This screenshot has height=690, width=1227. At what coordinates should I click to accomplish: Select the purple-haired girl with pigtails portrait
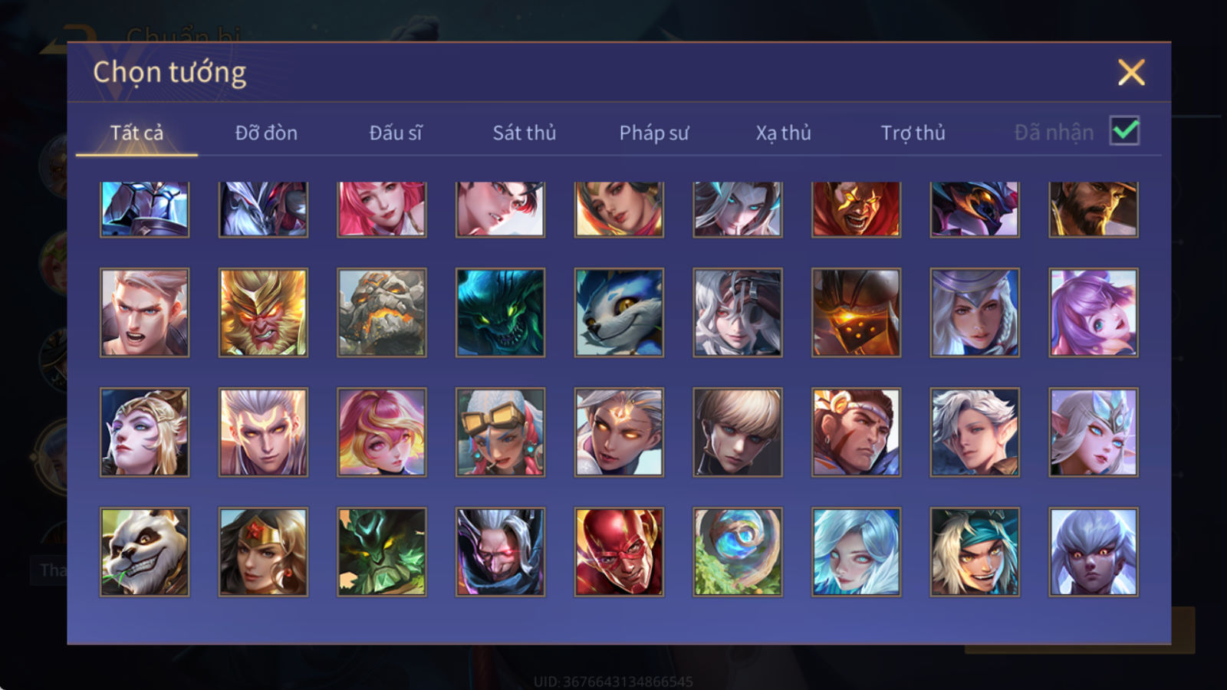1094,313
